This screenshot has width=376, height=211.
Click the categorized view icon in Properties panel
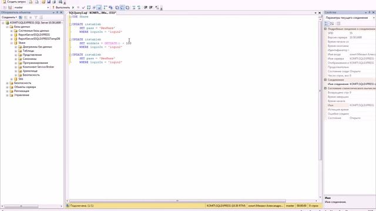pos(327,23)
